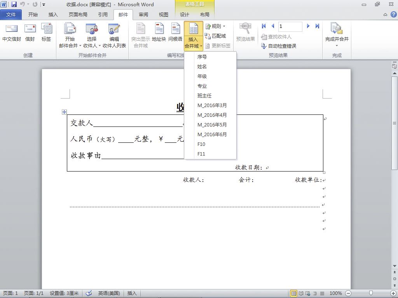Image resolution: width=398 pixels, height=298 pixels.
Task: Select the F10 merge field
Action: tap(210, 144)
